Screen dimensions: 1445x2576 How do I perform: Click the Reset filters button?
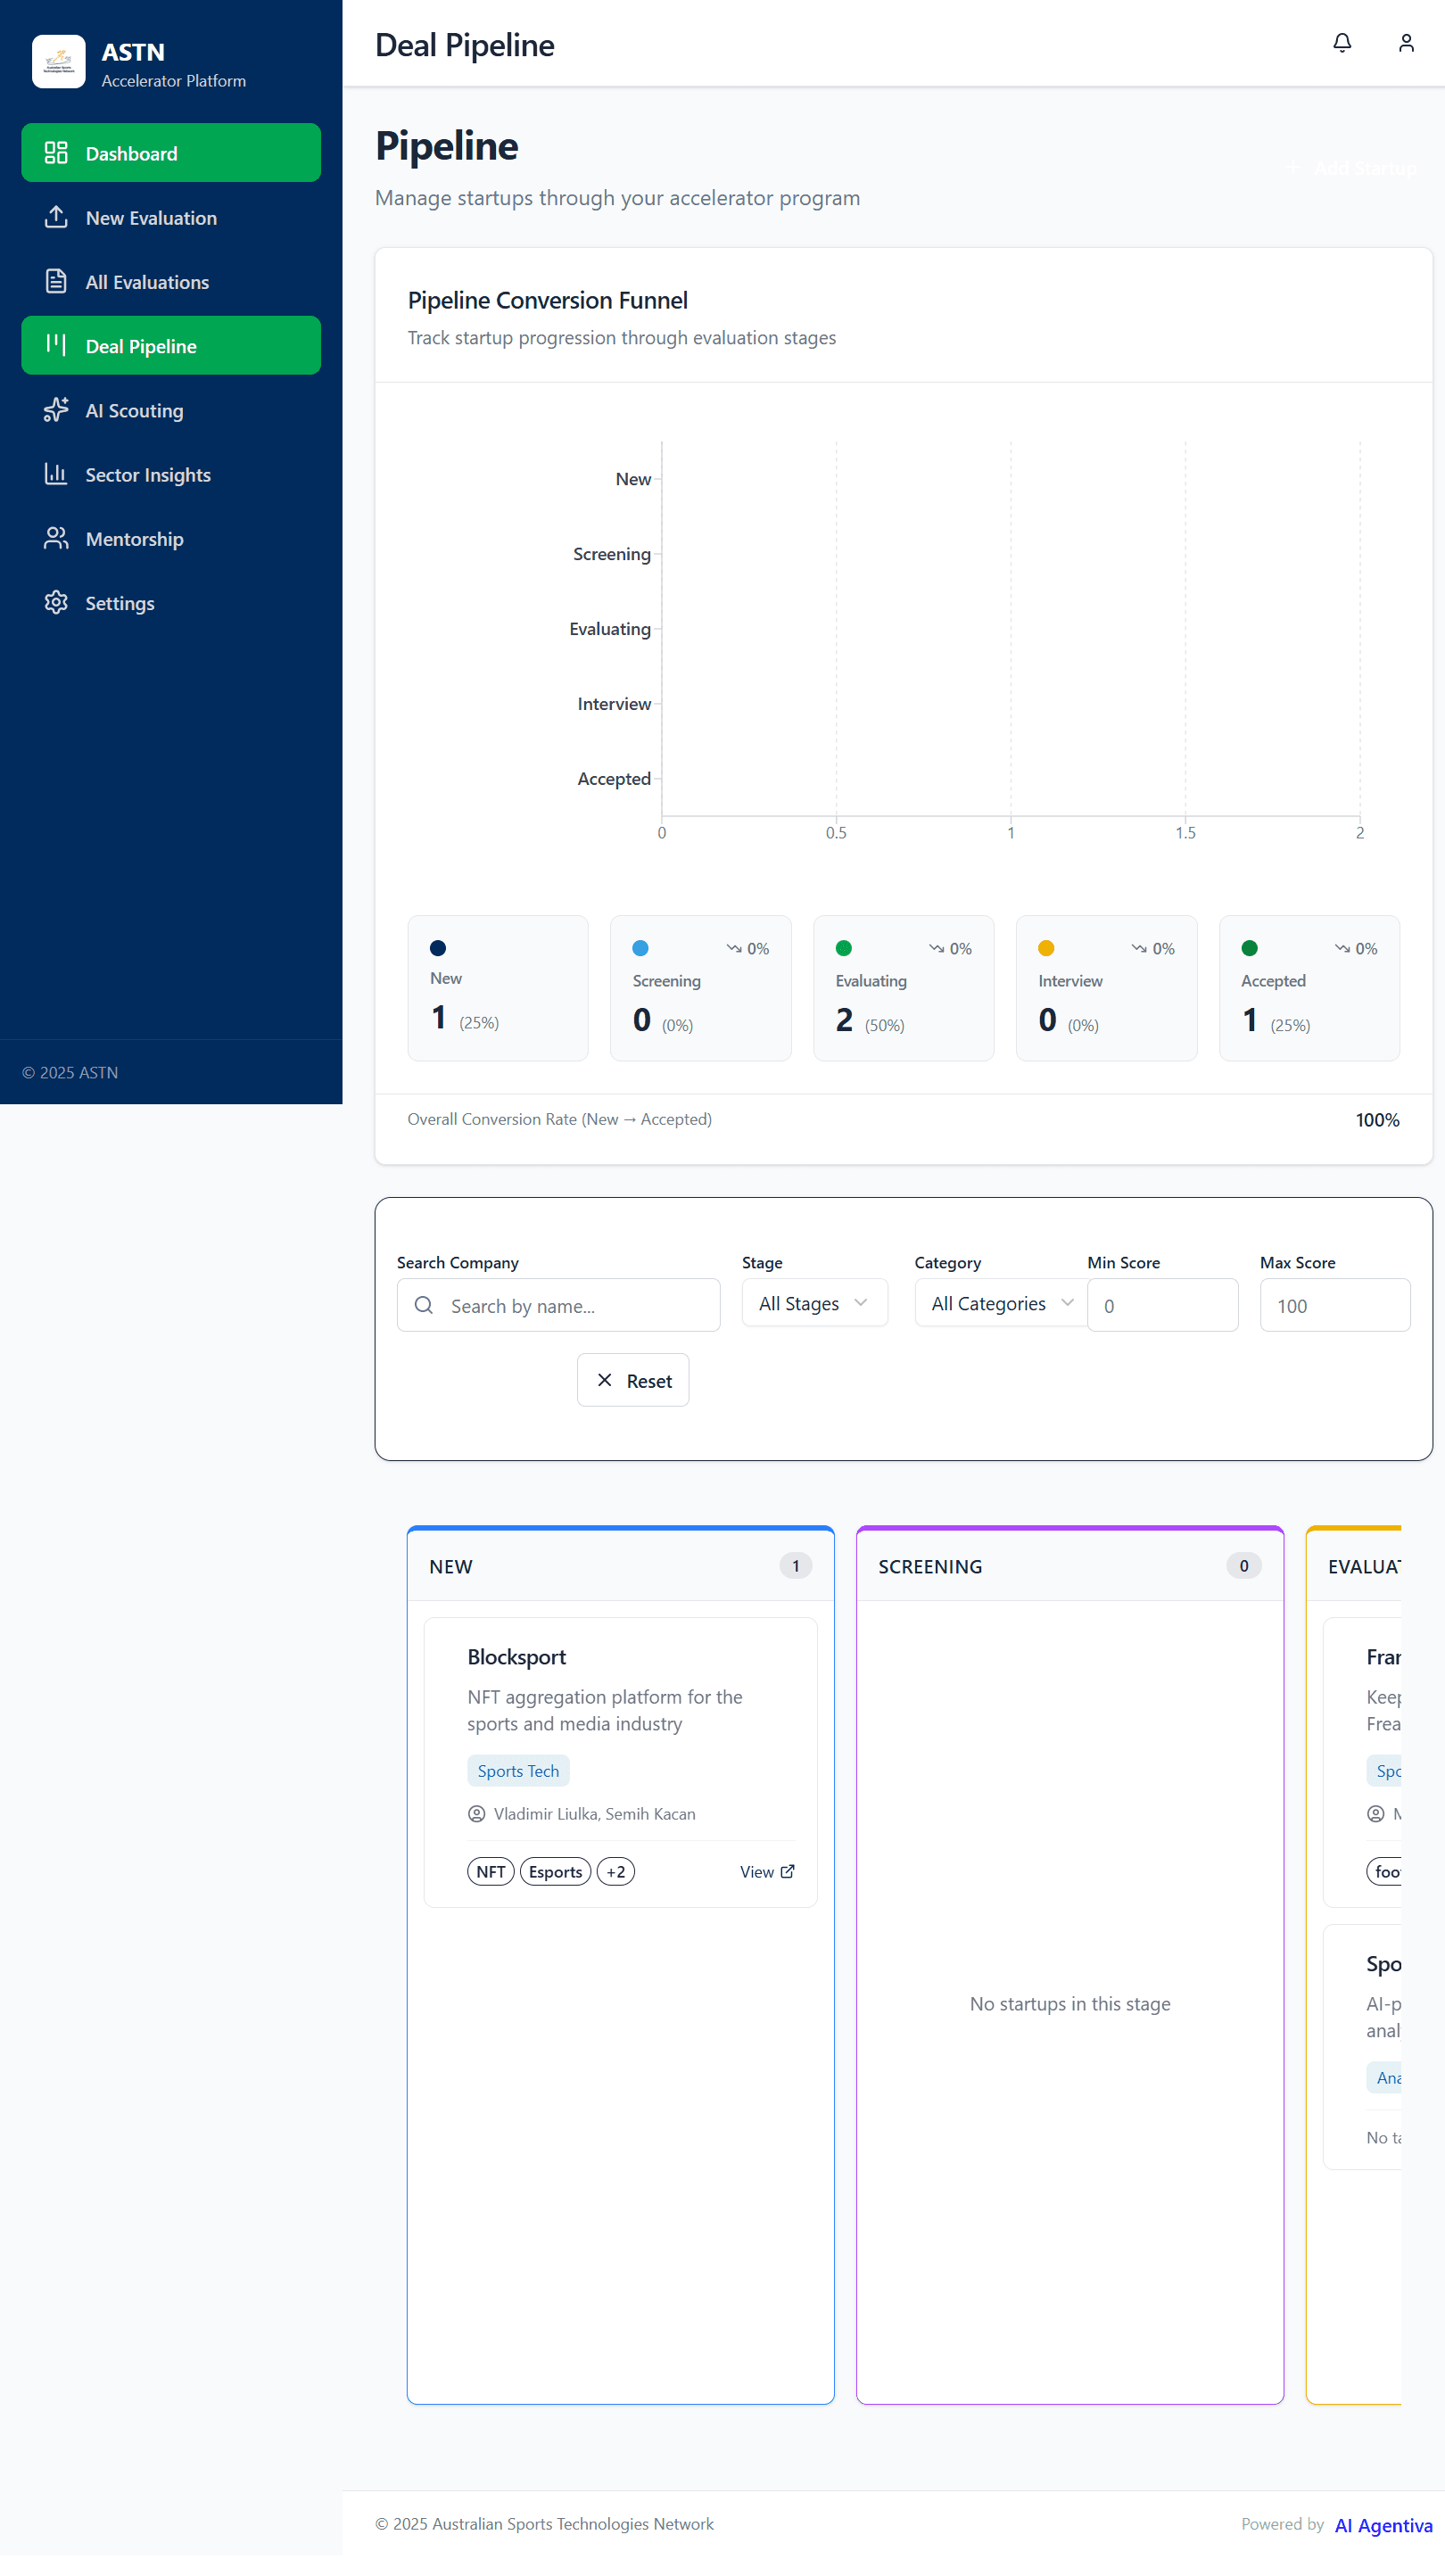[632, 1380]
